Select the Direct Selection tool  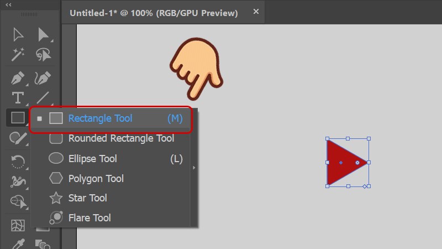(43, 35)
